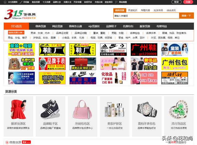
Task: Open the 网站地图 top bar link
Action: 123,2
